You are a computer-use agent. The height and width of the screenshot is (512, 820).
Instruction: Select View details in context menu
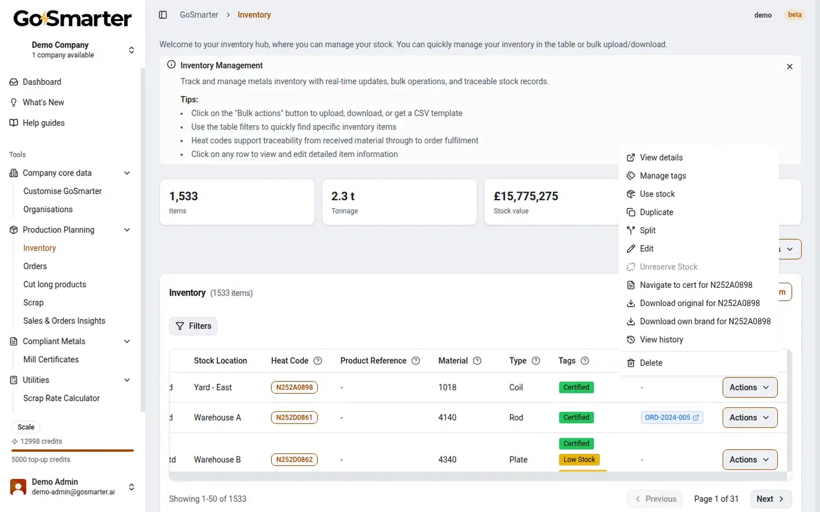pos(698,157)
